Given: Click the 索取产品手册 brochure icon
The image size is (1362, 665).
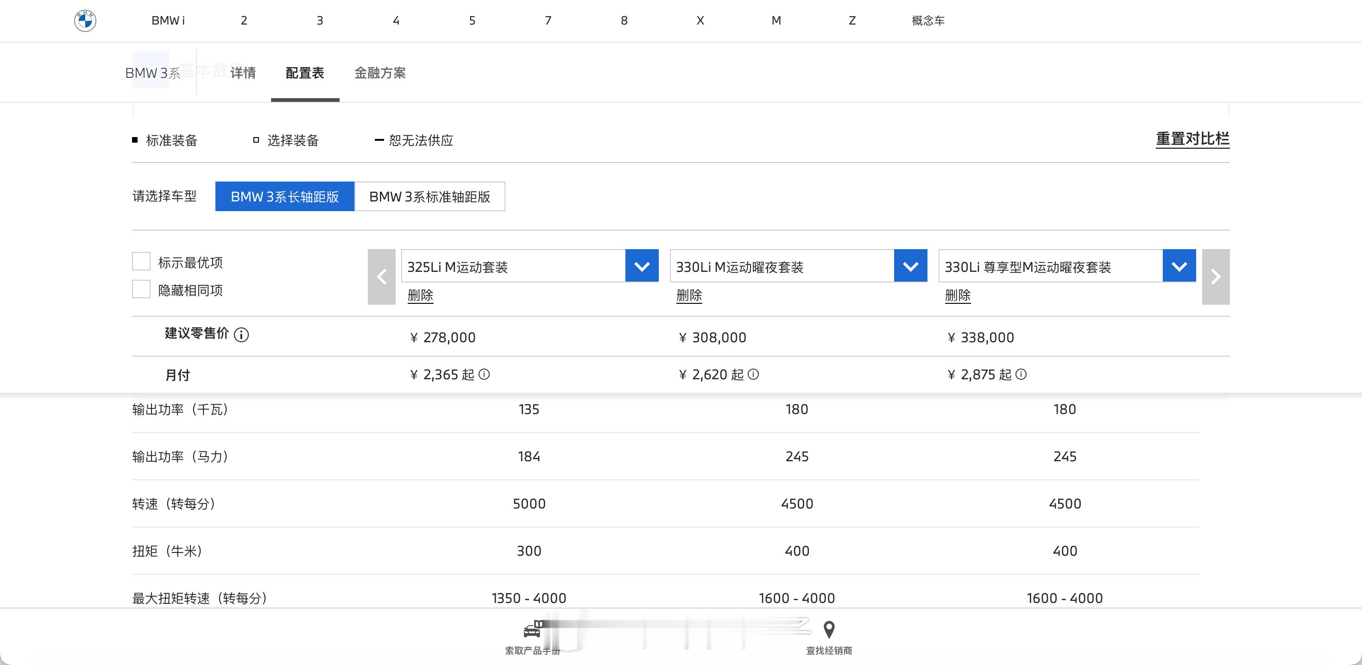Looking at the screenshot, I should click(x=532, y=630).
